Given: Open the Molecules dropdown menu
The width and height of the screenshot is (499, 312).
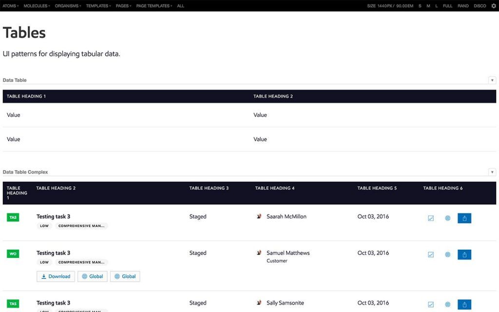Looking at the screenshot, I should click(x=37, y=6).
